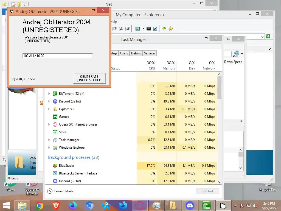Viewport: 281px width, 211px height.
Task: Open File Explorer from the taskbar
Action: [22, 206]
